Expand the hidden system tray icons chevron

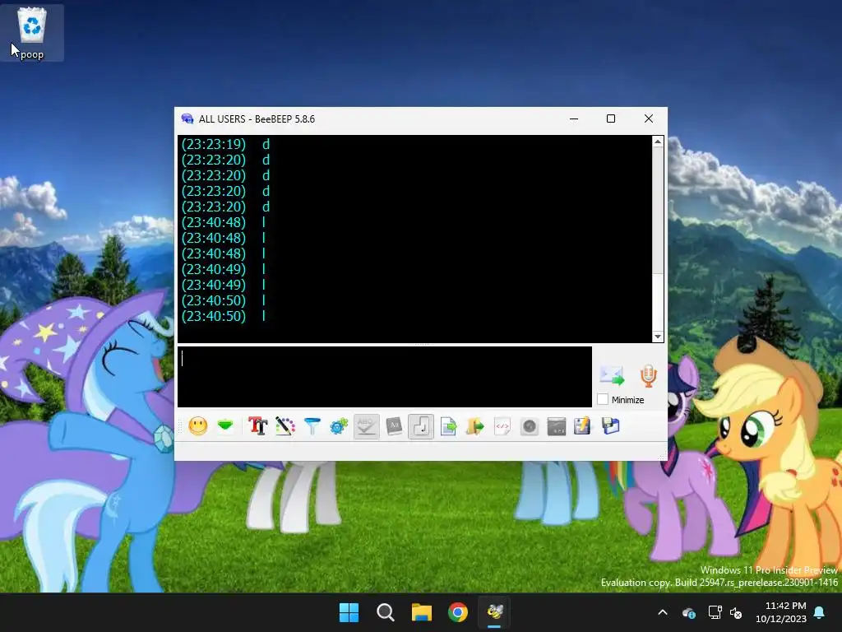(x=663, y=612)
